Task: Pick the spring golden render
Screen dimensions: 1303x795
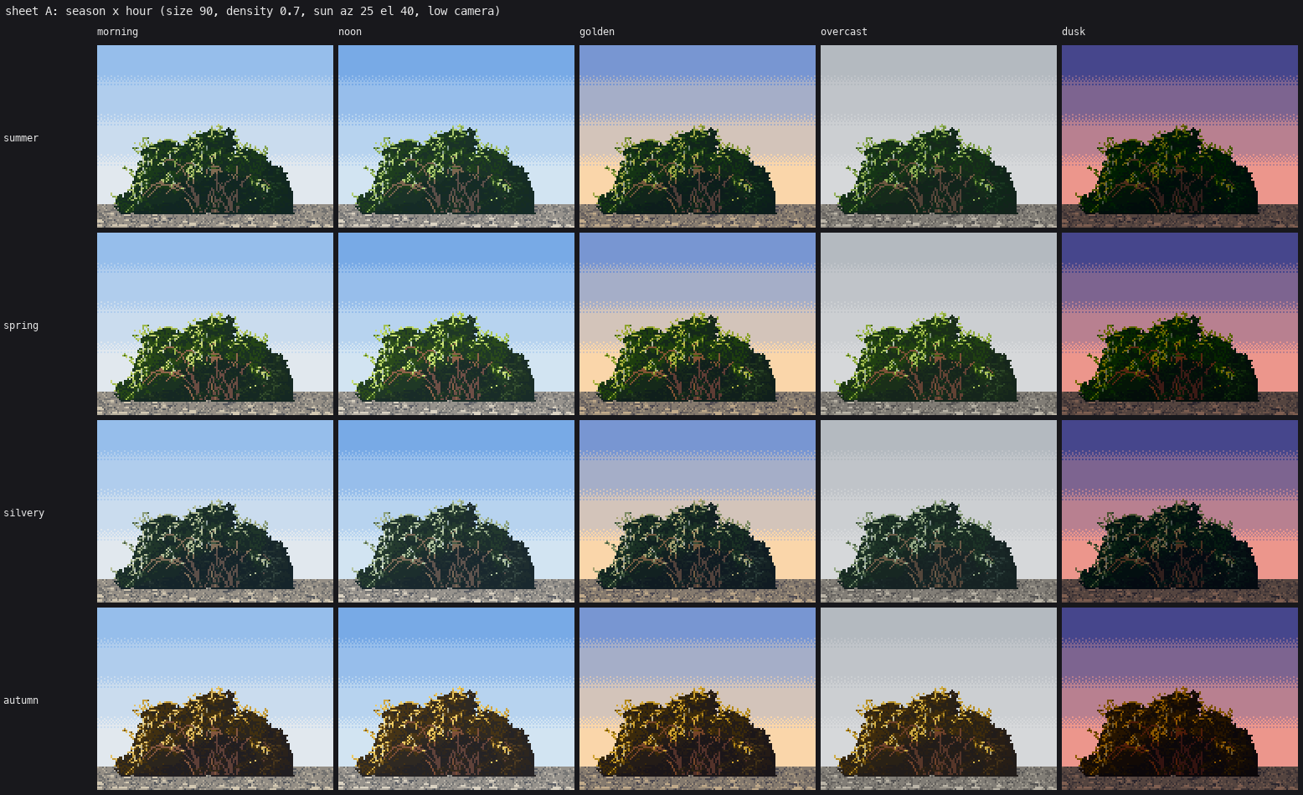Action: [698, 324]
